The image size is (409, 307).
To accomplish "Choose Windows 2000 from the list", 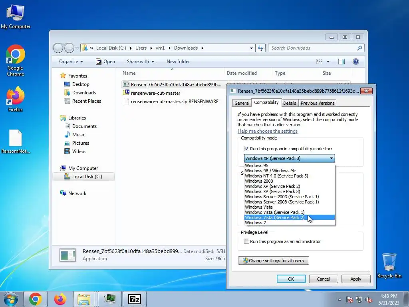I will tap(290, 181).
